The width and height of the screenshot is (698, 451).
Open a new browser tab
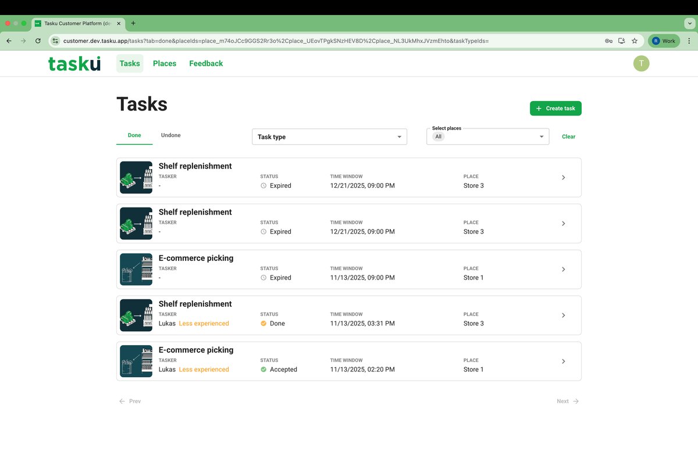[x=133, y=23]
